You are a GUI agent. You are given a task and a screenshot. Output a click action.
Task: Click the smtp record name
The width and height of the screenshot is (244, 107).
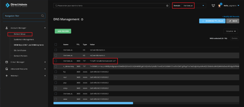pyautogui.click(x=65, y=88)
